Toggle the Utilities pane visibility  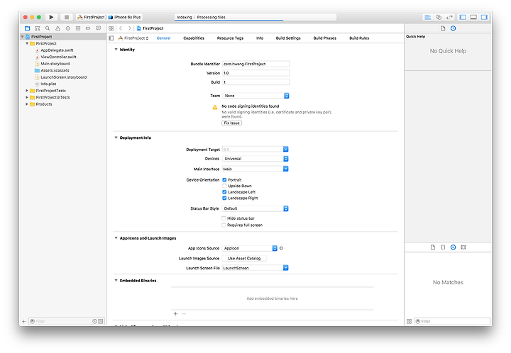(484, 17)
